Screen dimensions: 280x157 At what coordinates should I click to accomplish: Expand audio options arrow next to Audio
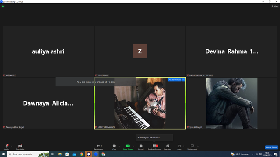coord(11,146)
